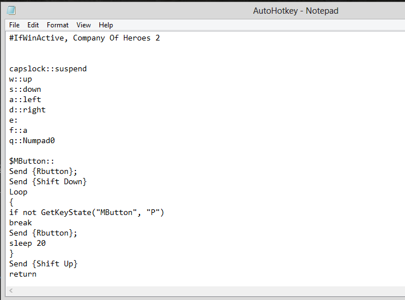Place cursor at end of q::Numpad0

[55, 140]
